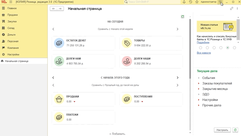
Task: Next period after С начала этого года
Action: (177, 78)
